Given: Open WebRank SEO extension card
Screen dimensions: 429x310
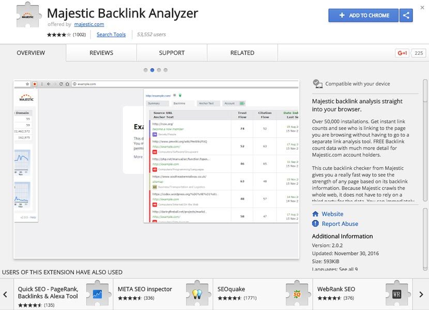Looking at the screenshot, I should [362, 294].
